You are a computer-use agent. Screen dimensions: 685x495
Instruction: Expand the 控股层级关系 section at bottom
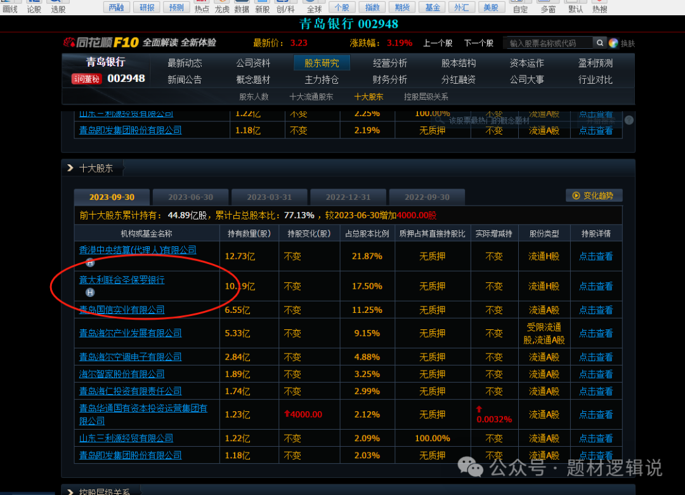70,492
